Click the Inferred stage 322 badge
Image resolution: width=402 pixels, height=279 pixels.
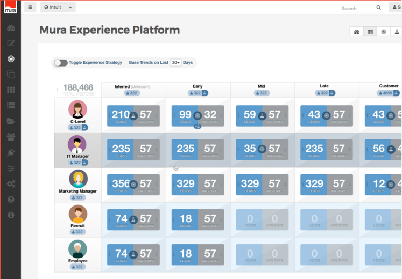[x=132, y=93]
